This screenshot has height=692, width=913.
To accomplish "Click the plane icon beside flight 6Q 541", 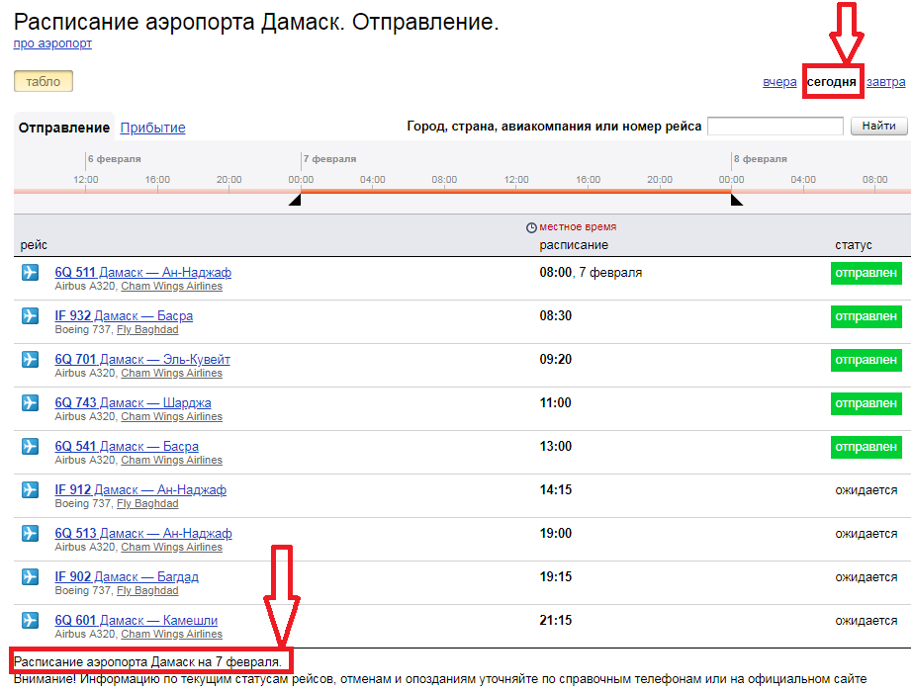I will [x=30, y=447].
